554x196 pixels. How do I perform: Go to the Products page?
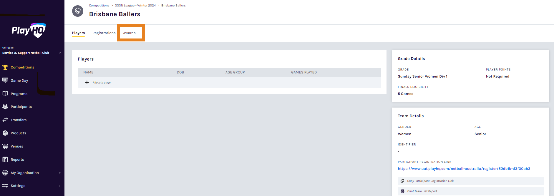point(18,133)
